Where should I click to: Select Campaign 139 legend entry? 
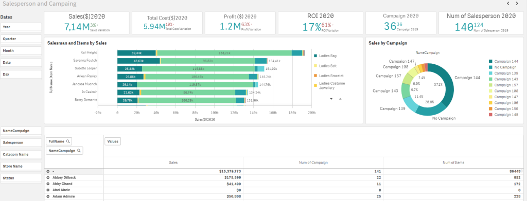coord(503,73)
